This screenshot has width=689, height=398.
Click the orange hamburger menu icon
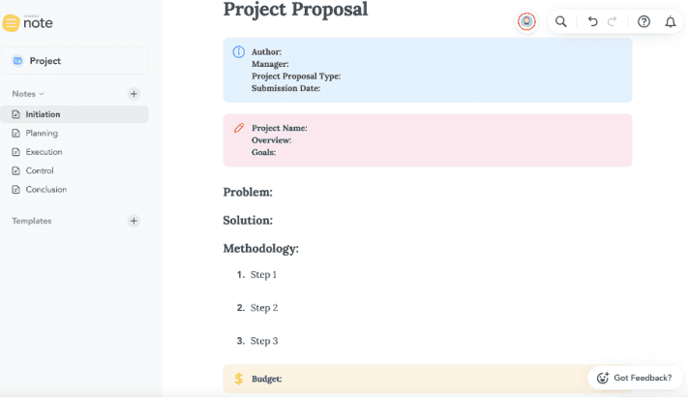[x=12, y=23]
